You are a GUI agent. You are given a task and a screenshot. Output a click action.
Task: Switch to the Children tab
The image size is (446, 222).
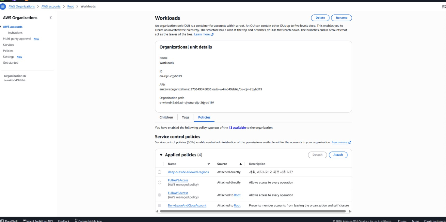[166, 117]
